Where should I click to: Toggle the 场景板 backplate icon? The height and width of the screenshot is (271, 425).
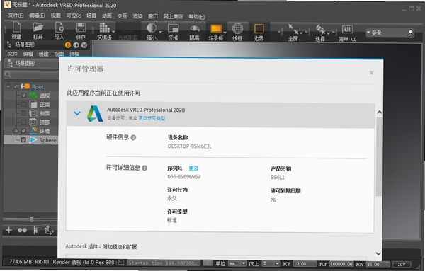[x=216, y=28]
